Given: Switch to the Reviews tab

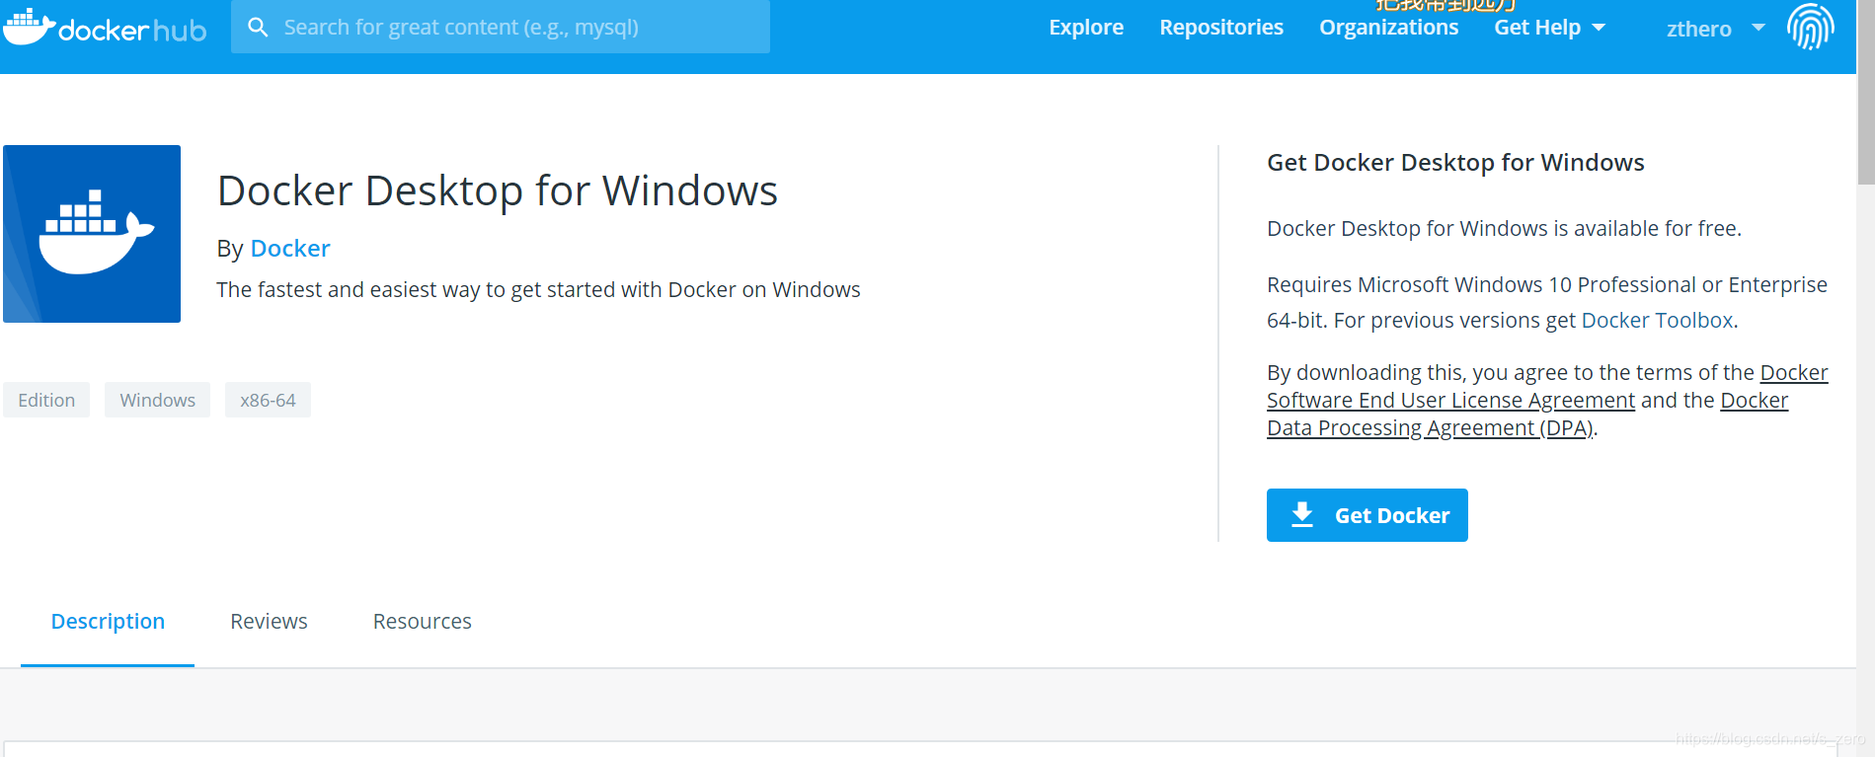Looking at the screenshot, I should (x=269, y=622).
